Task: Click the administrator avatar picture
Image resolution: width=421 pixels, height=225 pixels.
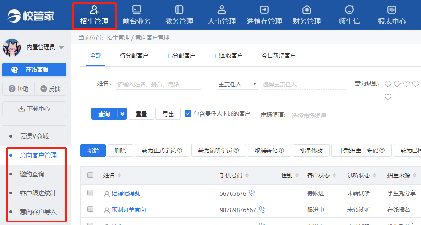Action: point(12,48)
